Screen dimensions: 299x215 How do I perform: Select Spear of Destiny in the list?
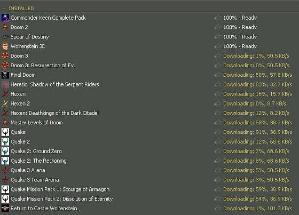coord(29,37)
